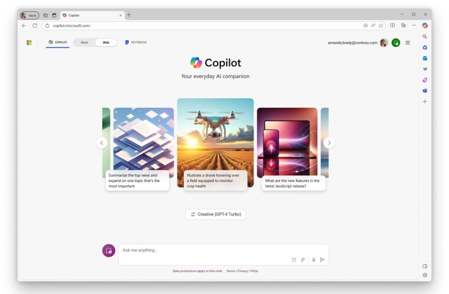Open the Microsoft 365 sidebar icon
449x294 pixels.
(425, 47)
